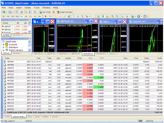164x123 pixels.
Task: Switch to the Tick Chart tab
Action: pos(16,35)
